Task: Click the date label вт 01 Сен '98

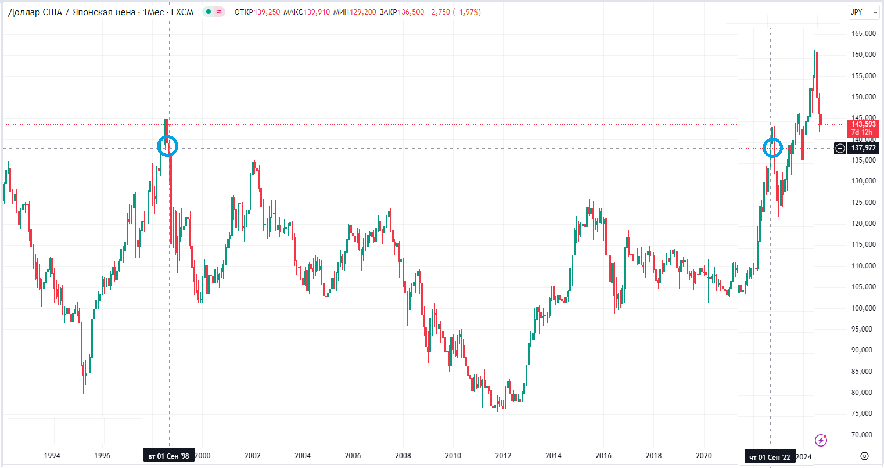Action: (x=168, y=456)
